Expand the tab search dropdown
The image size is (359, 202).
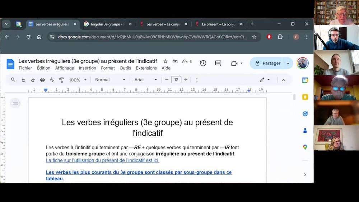(6, 24)
